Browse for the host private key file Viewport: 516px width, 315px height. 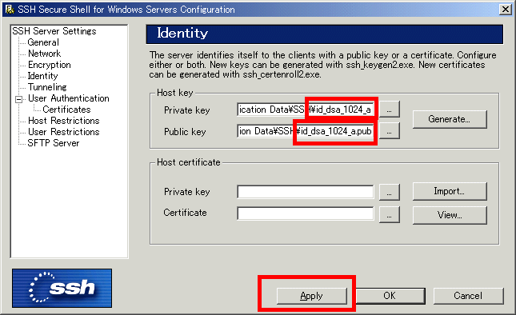point(390,110)
